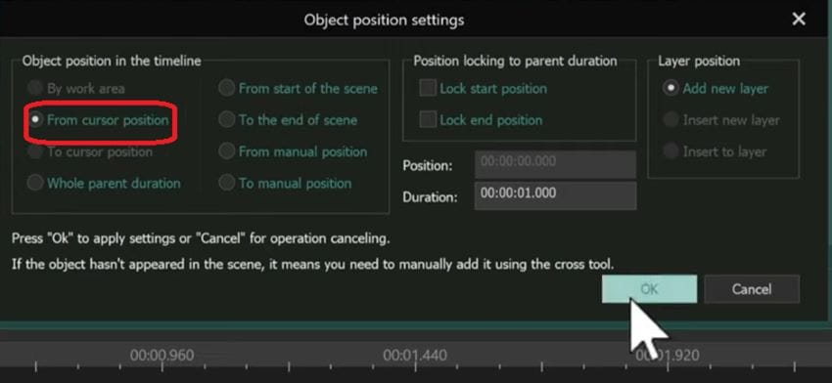Select Insert to layer option
This screenshot has height=383, width=832.
tap(671, 152)
